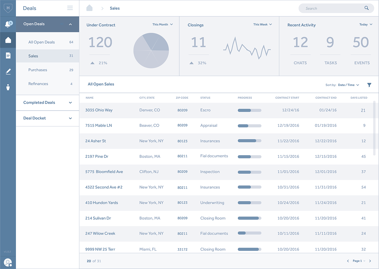Expand the Deal Docket section
Screen dimensions: 379x269
point(70,118)
